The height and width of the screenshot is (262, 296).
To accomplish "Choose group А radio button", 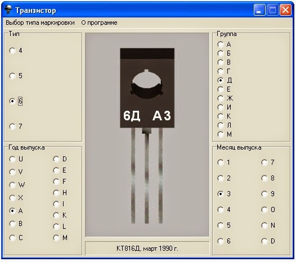I will (x=221, y=44).
